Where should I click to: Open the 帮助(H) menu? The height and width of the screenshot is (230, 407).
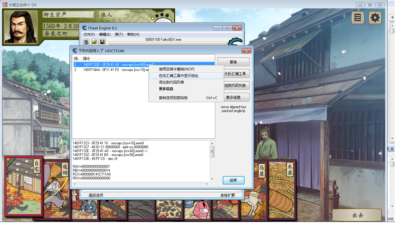[x=133, y=34]
